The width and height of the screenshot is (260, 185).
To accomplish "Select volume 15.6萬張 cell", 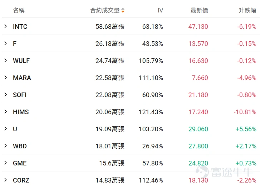I will coord(112,163).
